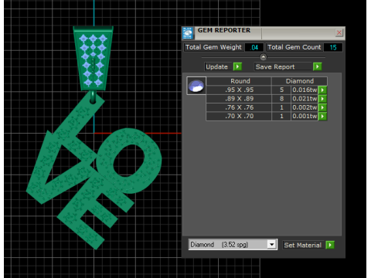Image resolution: width=371 pixels, height=278 pixels.
Task: Click the Set Material label
Action: (x=303, y=245)
